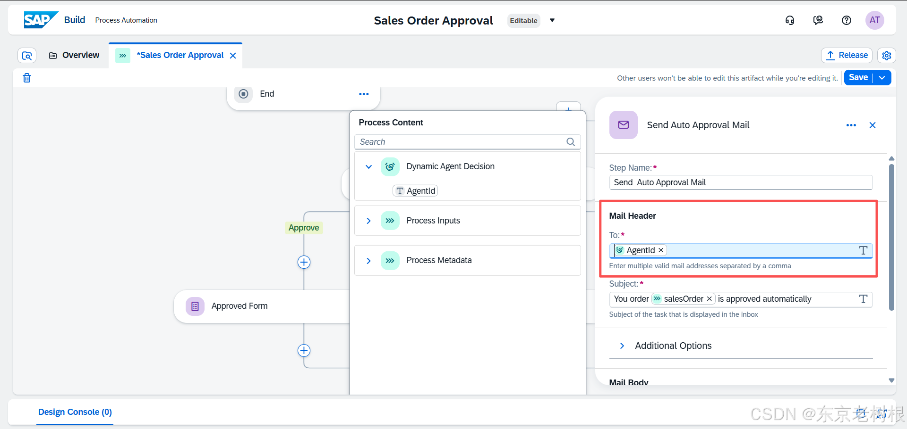Click the settings gear next to Release
This screenshot has height=429, width=907.
[887, 56]
